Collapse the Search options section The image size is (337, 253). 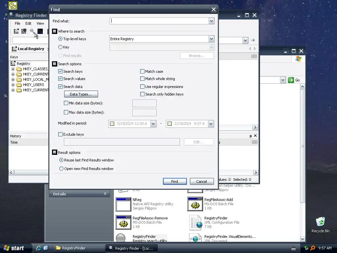point(54,64)
